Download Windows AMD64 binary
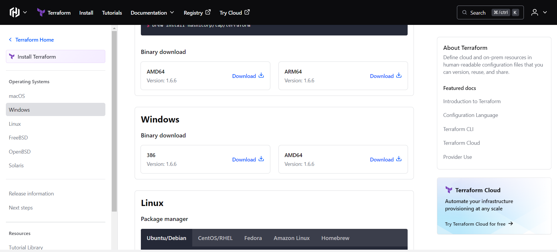This screenshot has height=252, width=557. click(386, 159)
